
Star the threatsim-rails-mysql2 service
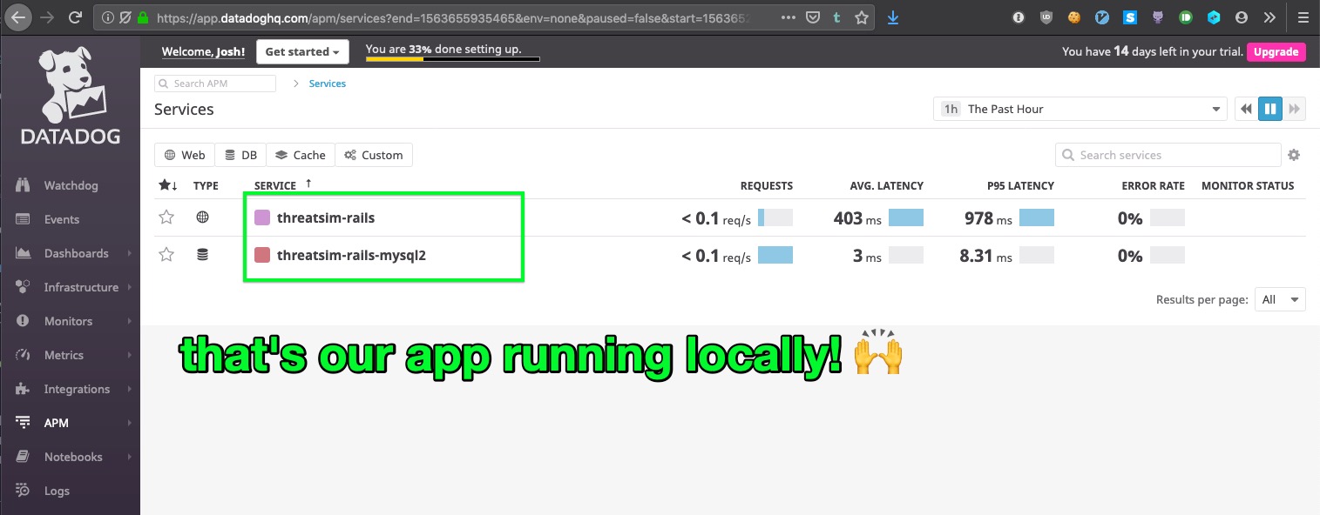[x=166, y=255]
